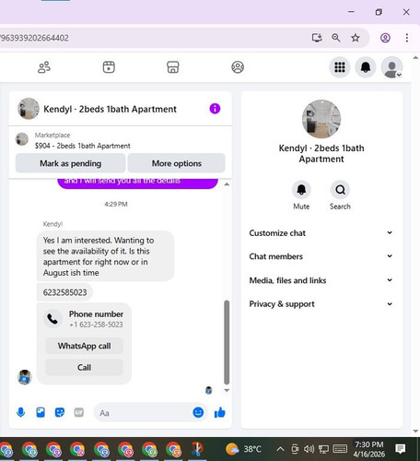Bookmark this page with the star icon
This screenshot has height=461, width=420.
pos(356,38)
